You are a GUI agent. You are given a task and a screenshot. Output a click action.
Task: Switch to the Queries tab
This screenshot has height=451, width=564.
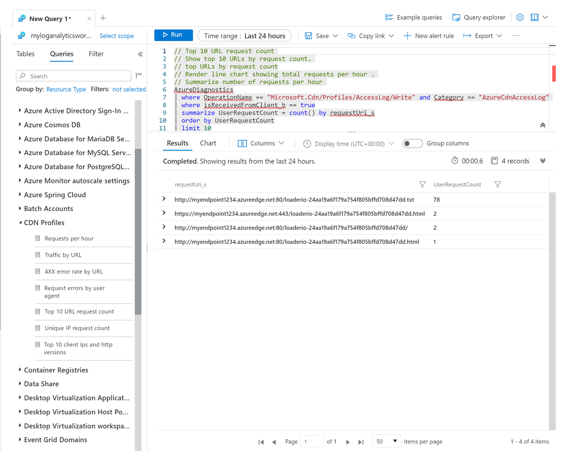[x=62, y=54]
